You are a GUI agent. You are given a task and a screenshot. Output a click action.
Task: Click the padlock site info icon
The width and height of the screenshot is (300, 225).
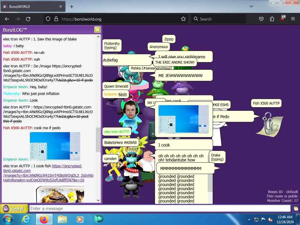[x=56, y=19]
